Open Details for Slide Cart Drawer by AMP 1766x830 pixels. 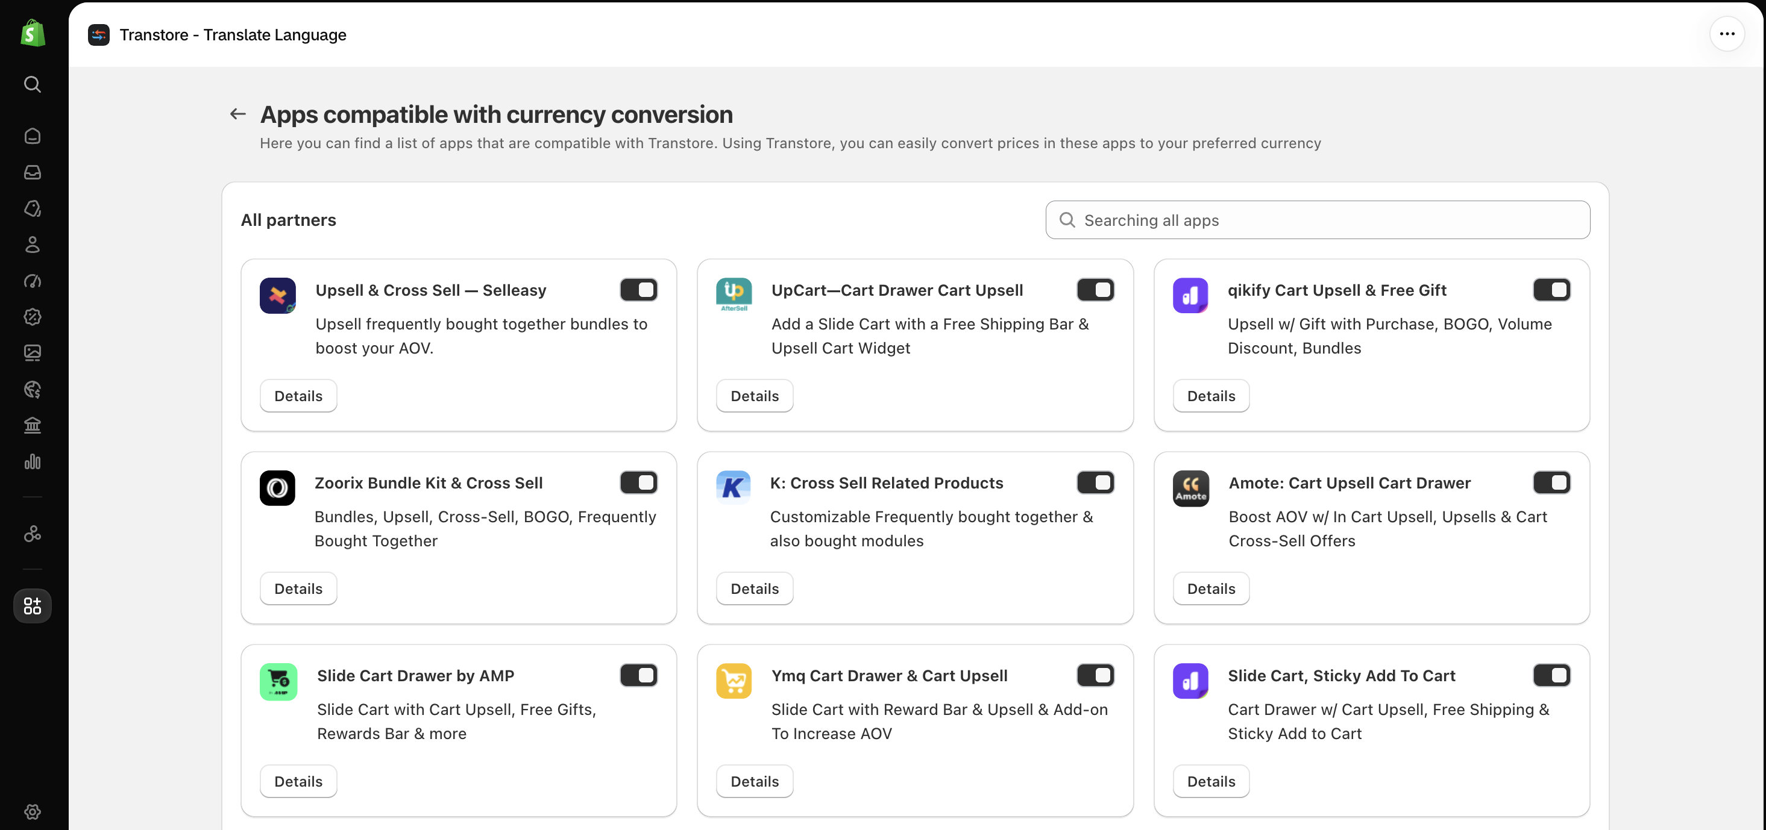pos(298,781)
